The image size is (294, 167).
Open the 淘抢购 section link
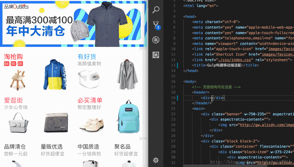(x=13, y=57)
